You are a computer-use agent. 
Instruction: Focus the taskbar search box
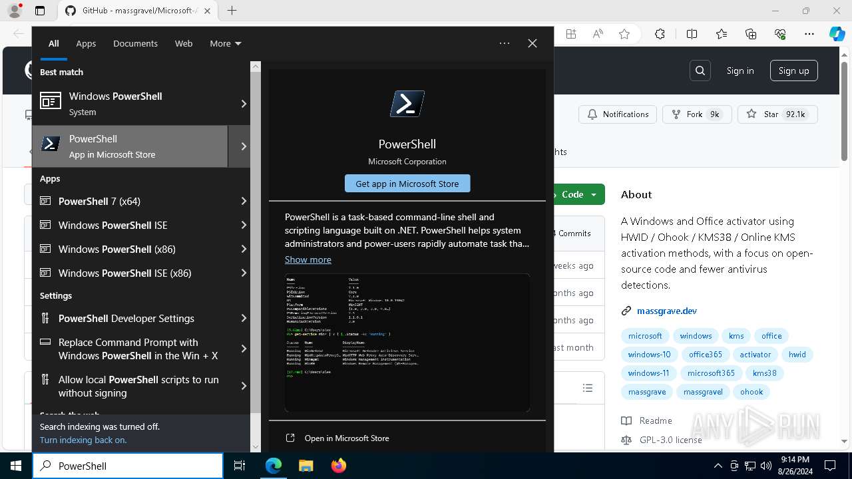[x=128, y=466]
